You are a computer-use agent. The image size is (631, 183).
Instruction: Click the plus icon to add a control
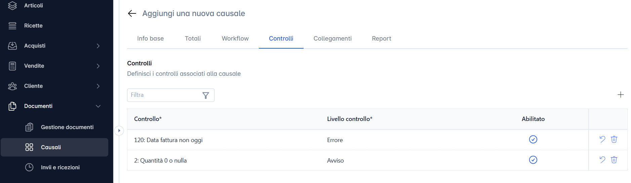[621, 95]
